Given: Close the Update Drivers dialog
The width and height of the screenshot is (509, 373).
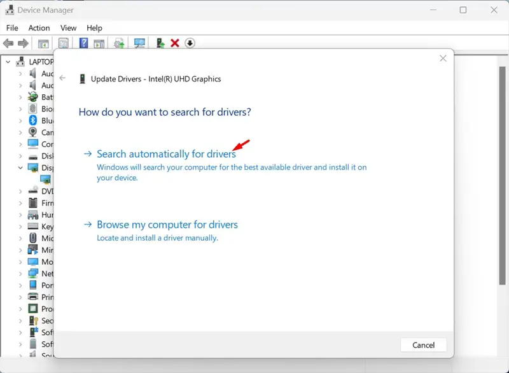Looking at the screenshot, I should (443, 59).
